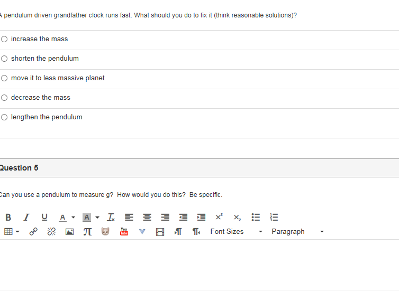Apply subscript formatting
399x293 pixels.
click(237, 218)
